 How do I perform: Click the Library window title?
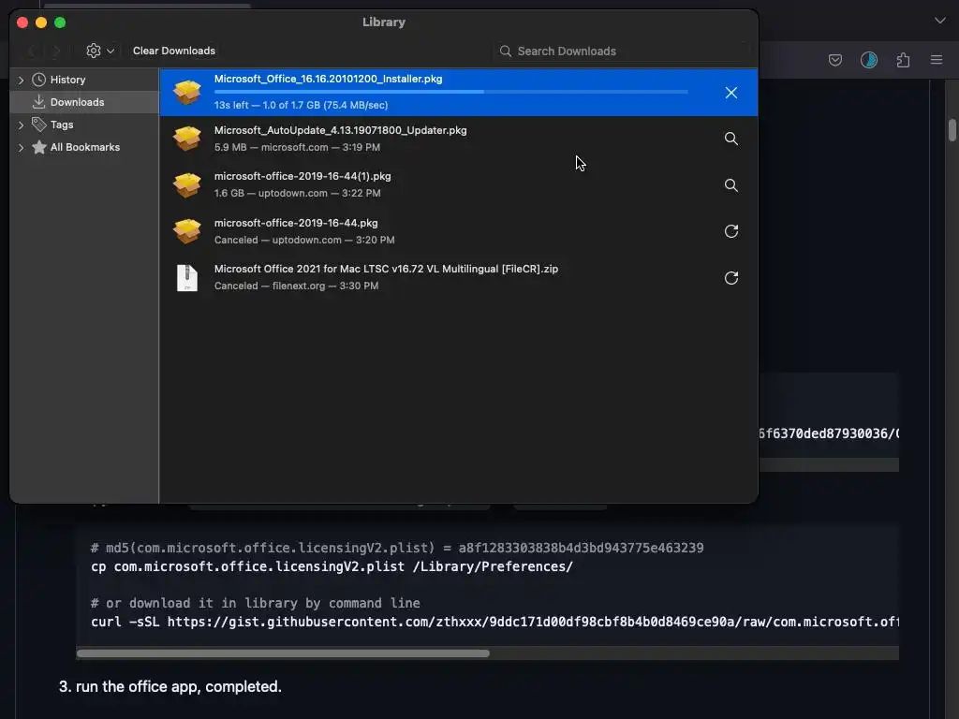383,22
